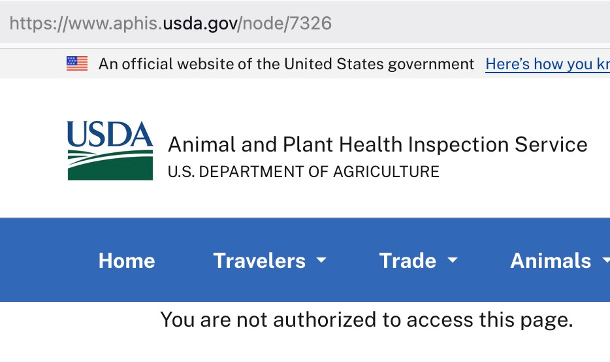Click the Animal and Plant Health Inspection Service title

pyautogui.click(x=377, y=144)
